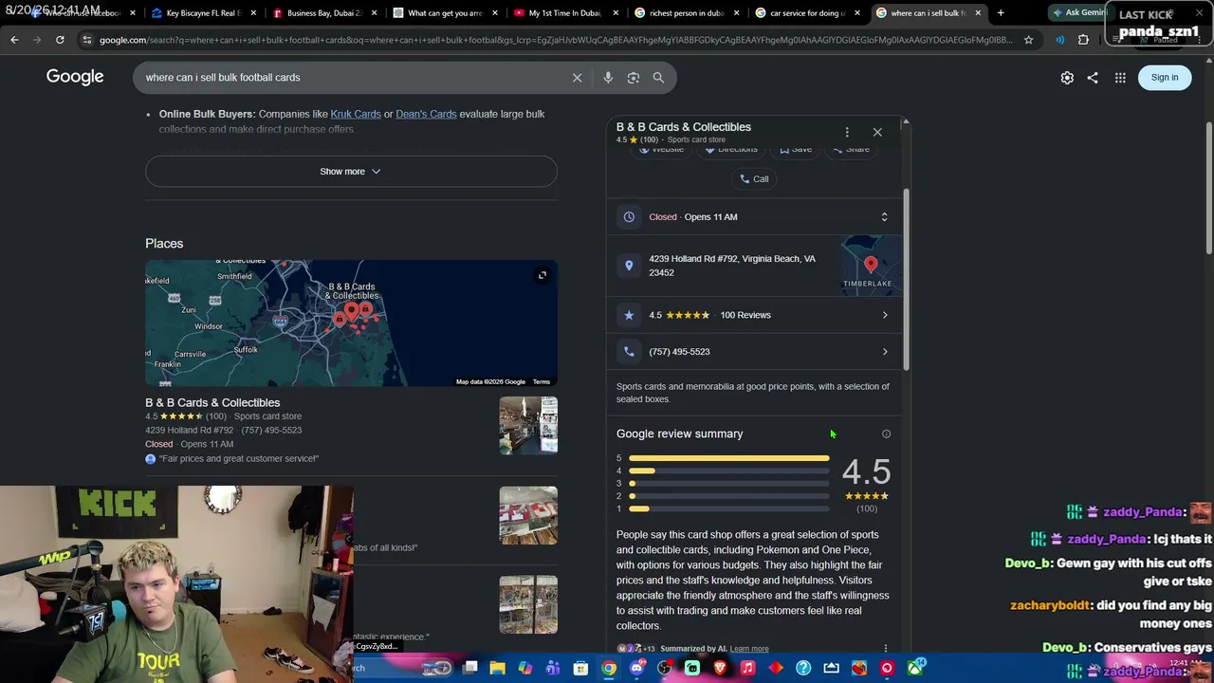This screenshot has width=1214, height=683.
Task: Switch to 'richest person in dubai' tab
Action: [687, 13]
